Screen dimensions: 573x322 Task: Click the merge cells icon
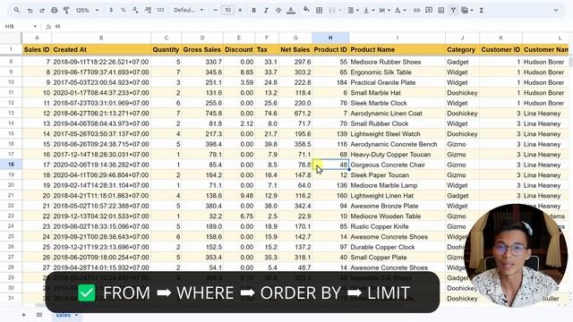point(332,10)
